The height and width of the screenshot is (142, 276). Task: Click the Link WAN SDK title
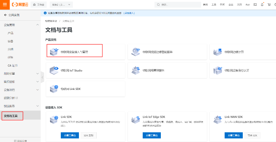(x=234, y=117)
